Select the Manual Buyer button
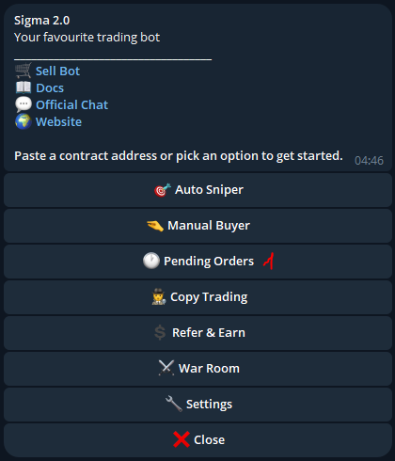This screenshot has width=395, height=461. pyautogui.click(x=197, y=226)
